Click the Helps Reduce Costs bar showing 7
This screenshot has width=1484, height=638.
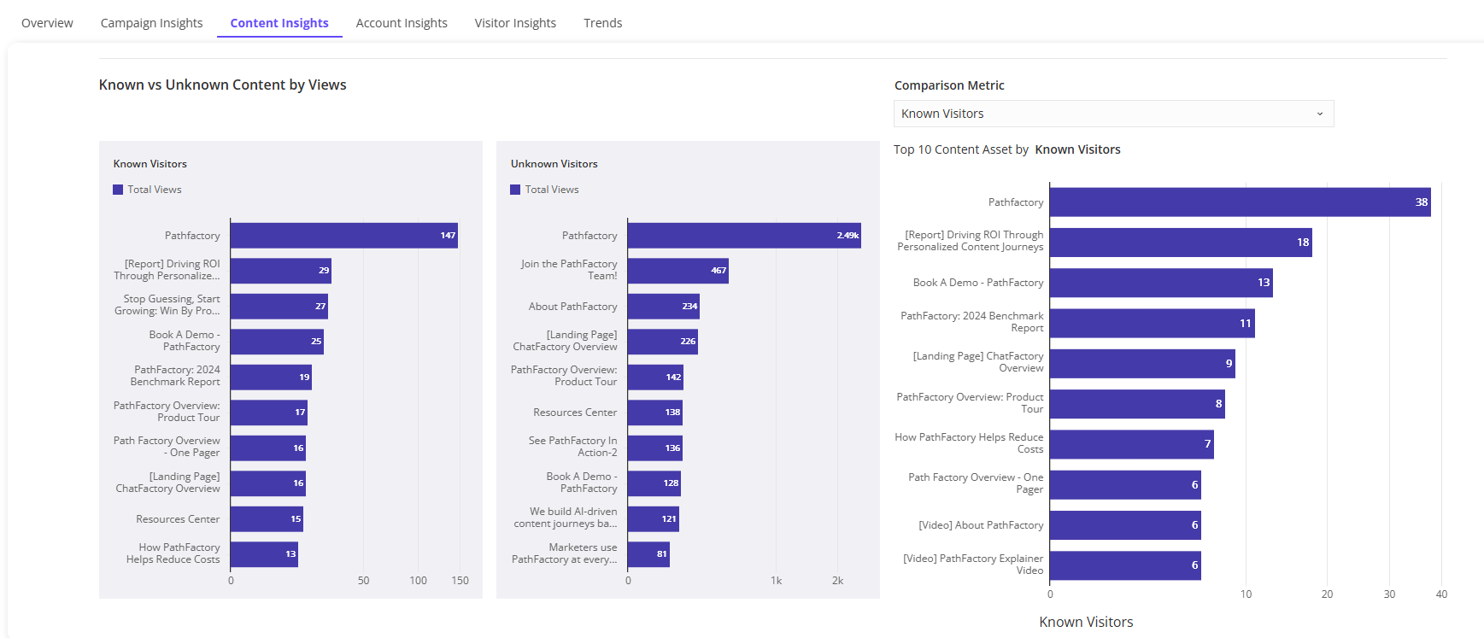click(1132, 444)
